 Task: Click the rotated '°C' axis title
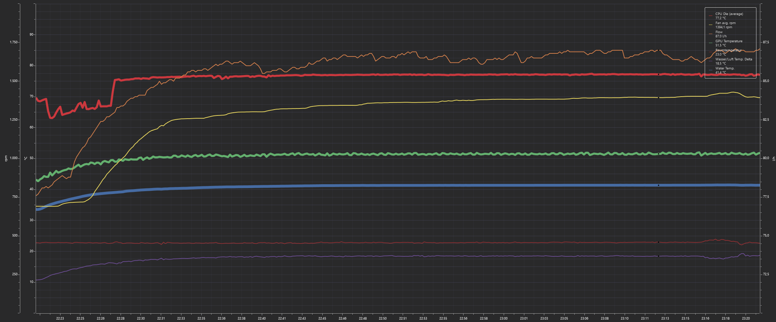(x=26, y=158)
